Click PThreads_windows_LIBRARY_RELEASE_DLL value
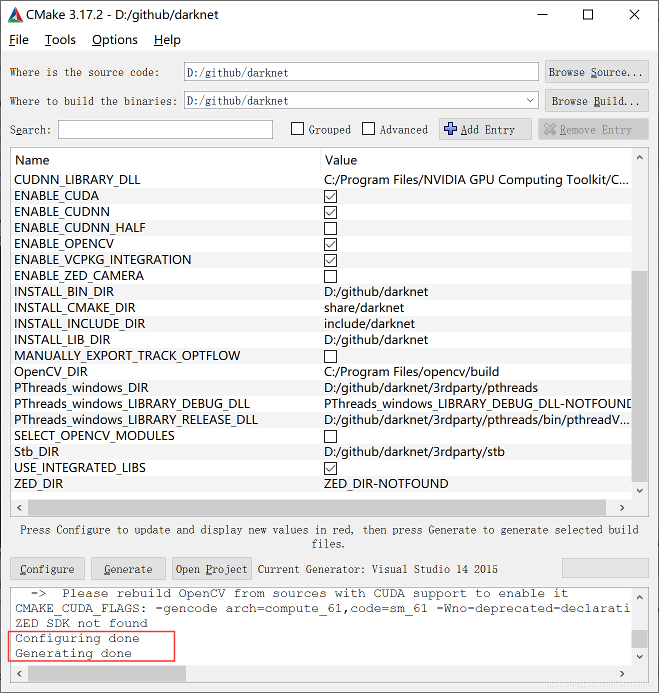The width and height of the screenshot is (659, 693). (476, 420)
